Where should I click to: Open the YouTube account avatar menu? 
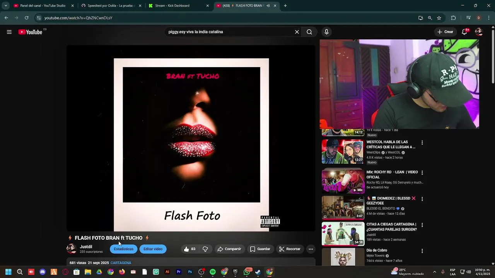(x=479, y=32)
